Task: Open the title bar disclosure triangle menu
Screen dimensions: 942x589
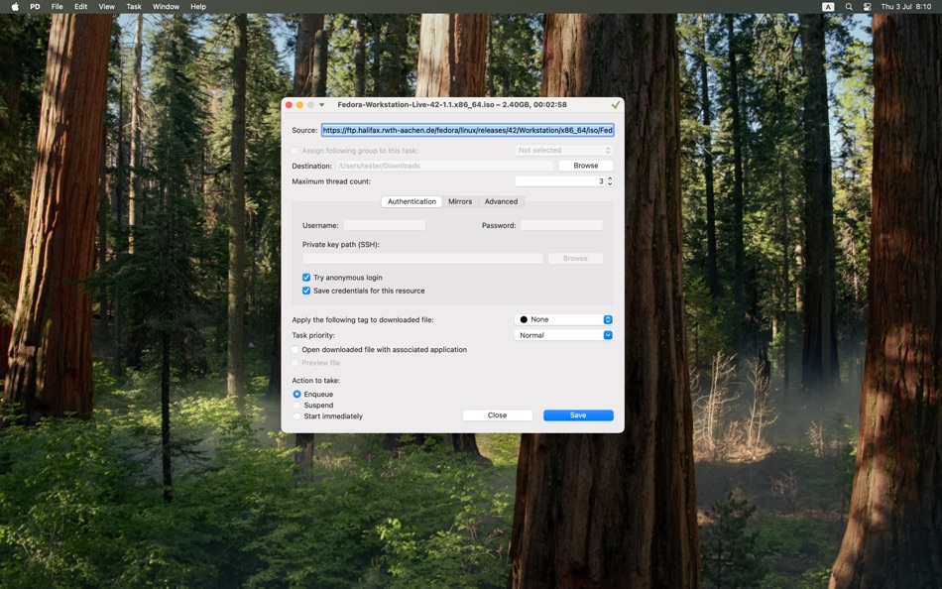Action: [322, 104]
